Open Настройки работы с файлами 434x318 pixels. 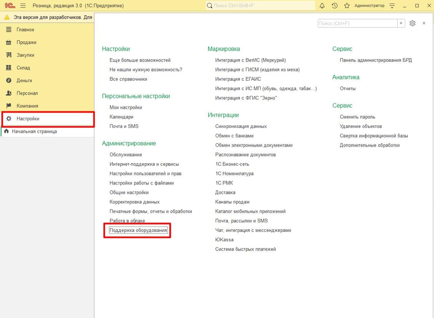tap(142, 183)
